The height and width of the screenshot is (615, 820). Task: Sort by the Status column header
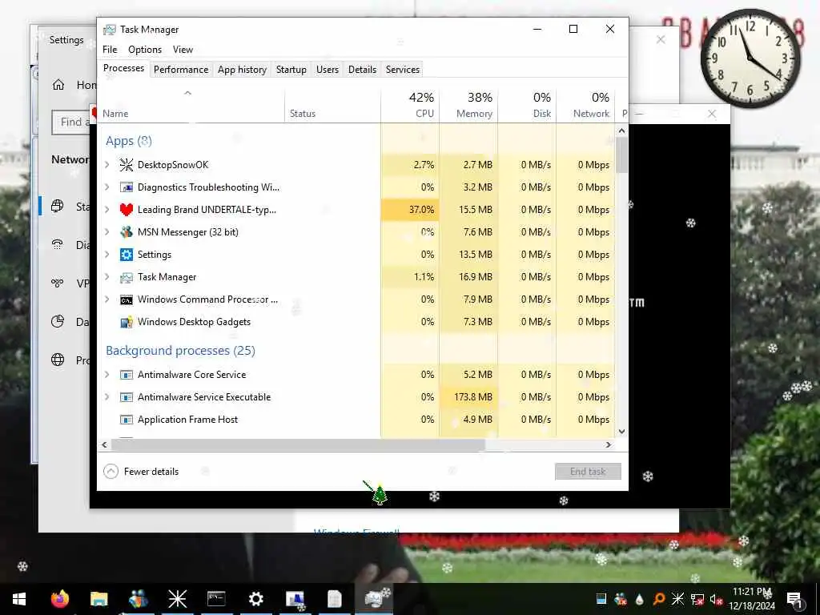point(332,105)
